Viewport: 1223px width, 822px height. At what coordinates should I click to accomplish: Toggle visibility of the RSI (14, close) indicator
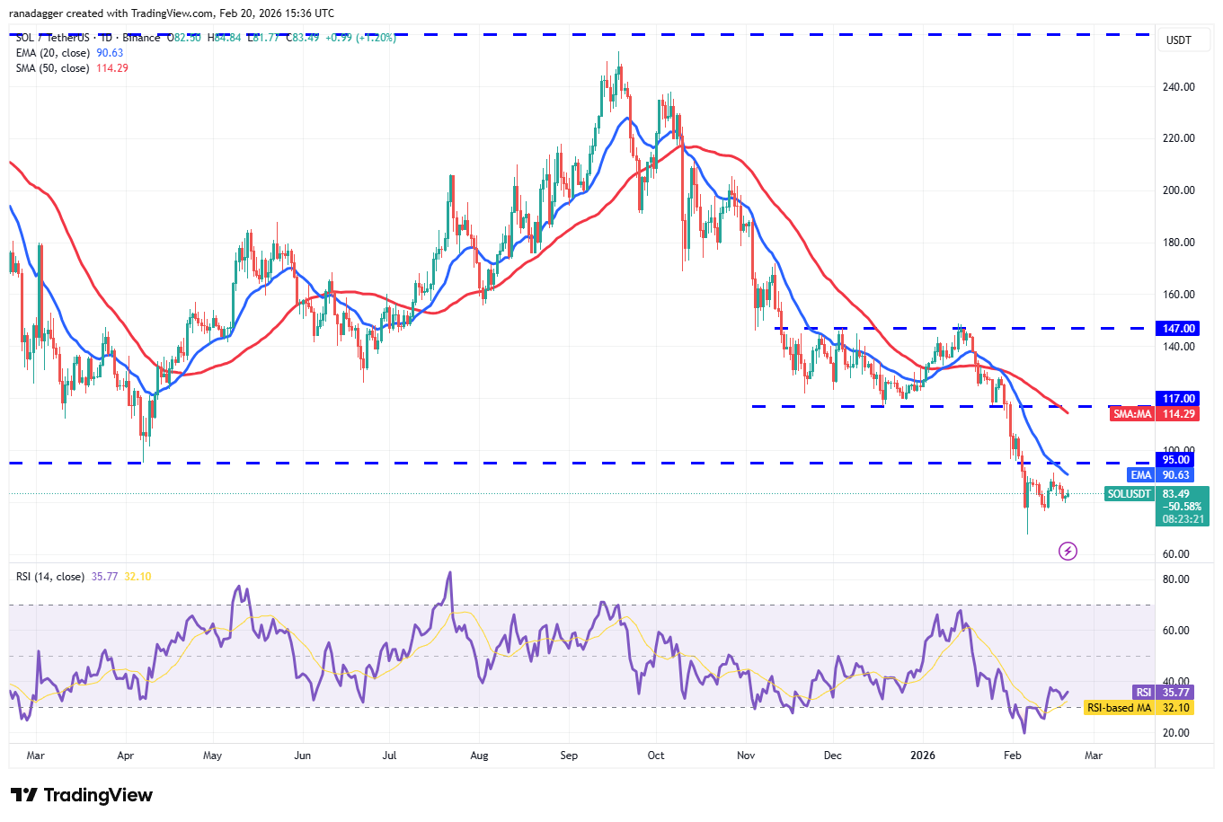coord(49,575)
